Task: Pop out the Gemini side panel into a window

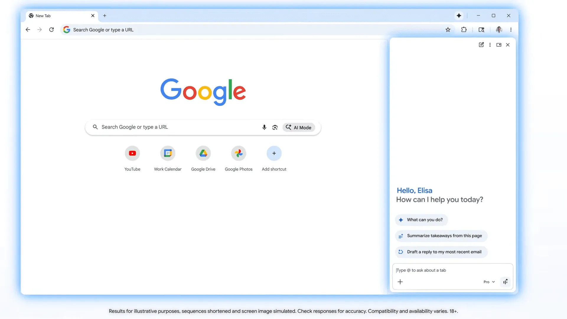Action: point(498,45)
